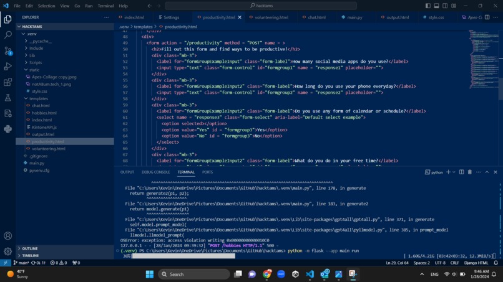Close the terminal panel
This screenshot has height=282, width=503.
pos(496,172)
